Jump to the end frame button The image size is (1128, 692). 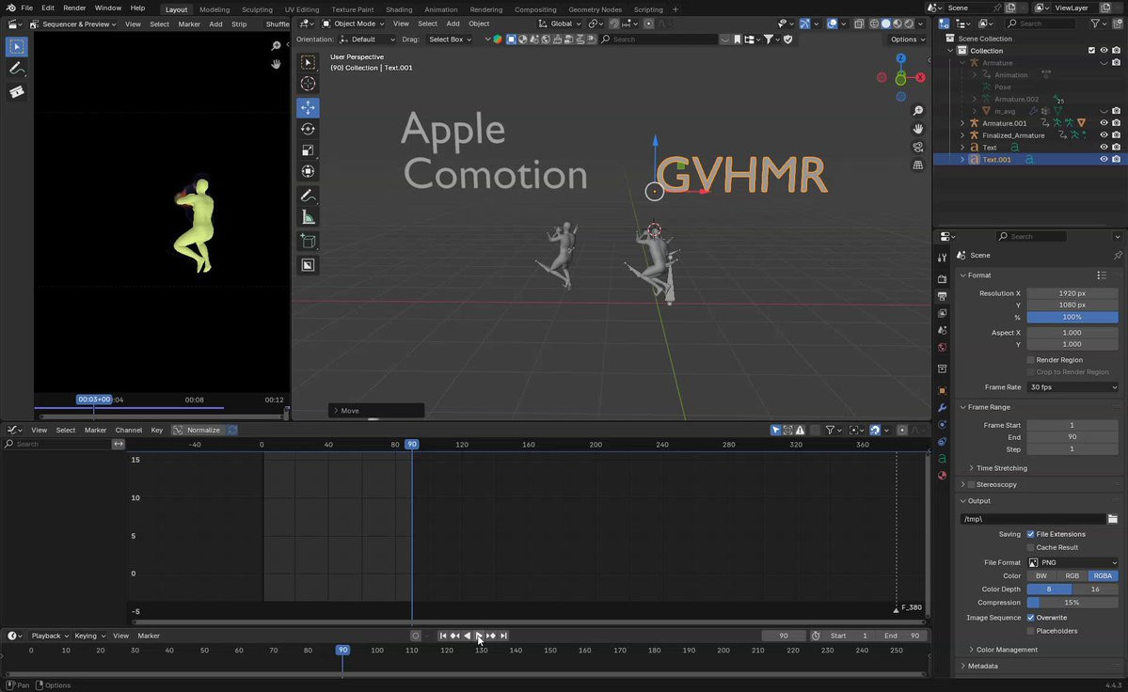tap(503, 636)
